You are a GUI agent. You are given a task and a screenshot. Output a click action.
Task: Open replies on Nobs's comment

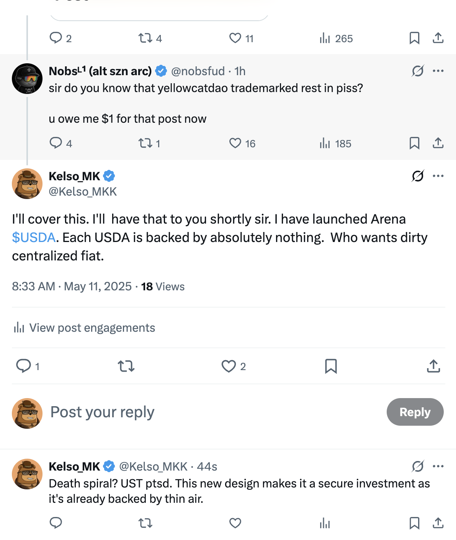tap(56, 143)
